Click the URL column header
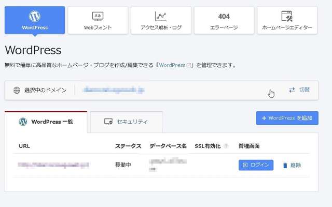 (24, 146)
